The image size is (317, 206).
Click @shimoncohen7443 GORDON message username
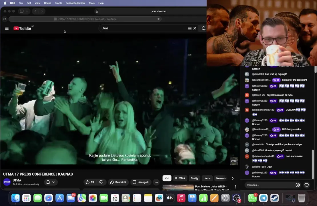pos(263,110)
